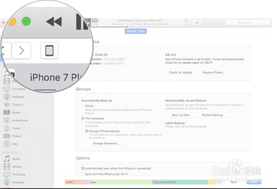Click Manually Back Up and Restore heading
277x189 pixels.
185,100
